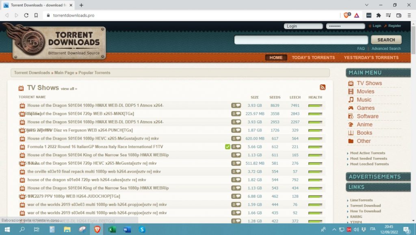
Task: Open comments bubble on House of the Dragon torrent
Action: 237,105
